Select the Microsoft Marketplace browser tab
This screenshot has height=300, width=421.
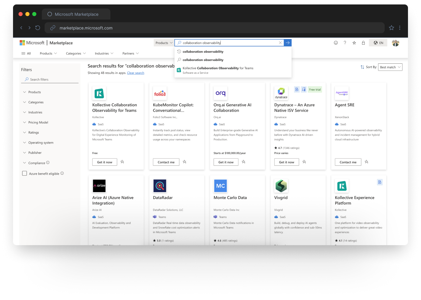tap(76, 14)
